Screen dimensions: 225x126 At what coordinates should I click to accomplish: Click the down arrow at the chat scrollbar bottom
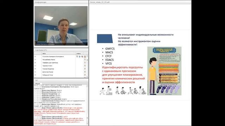point(87,123)
